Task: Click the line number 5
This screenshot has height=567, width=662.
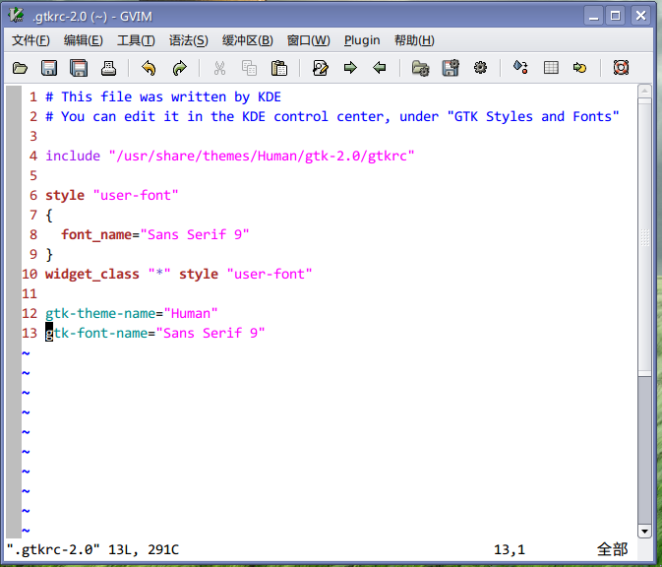Action: (x=33, y=176)
